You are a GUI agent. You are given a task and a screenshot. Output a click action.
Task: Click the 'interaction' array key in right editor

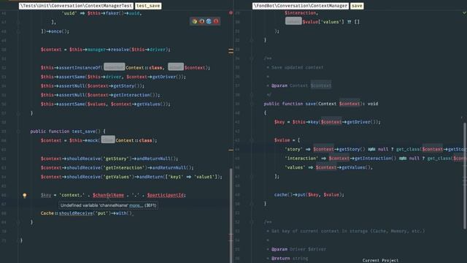coord(301,159)
